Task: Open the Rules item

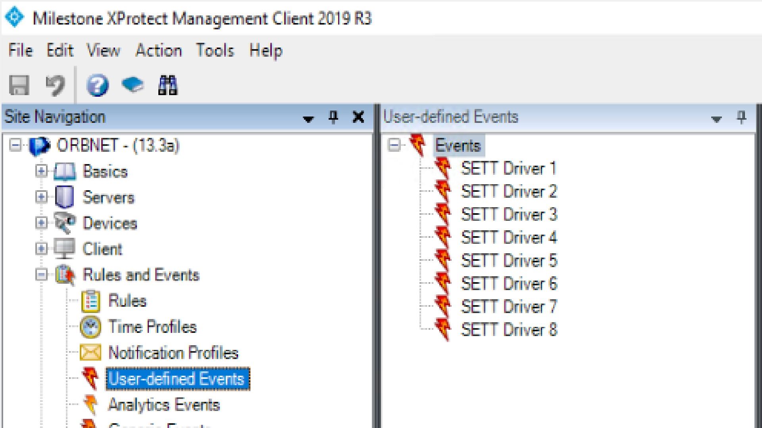Action: pos(127,301)
